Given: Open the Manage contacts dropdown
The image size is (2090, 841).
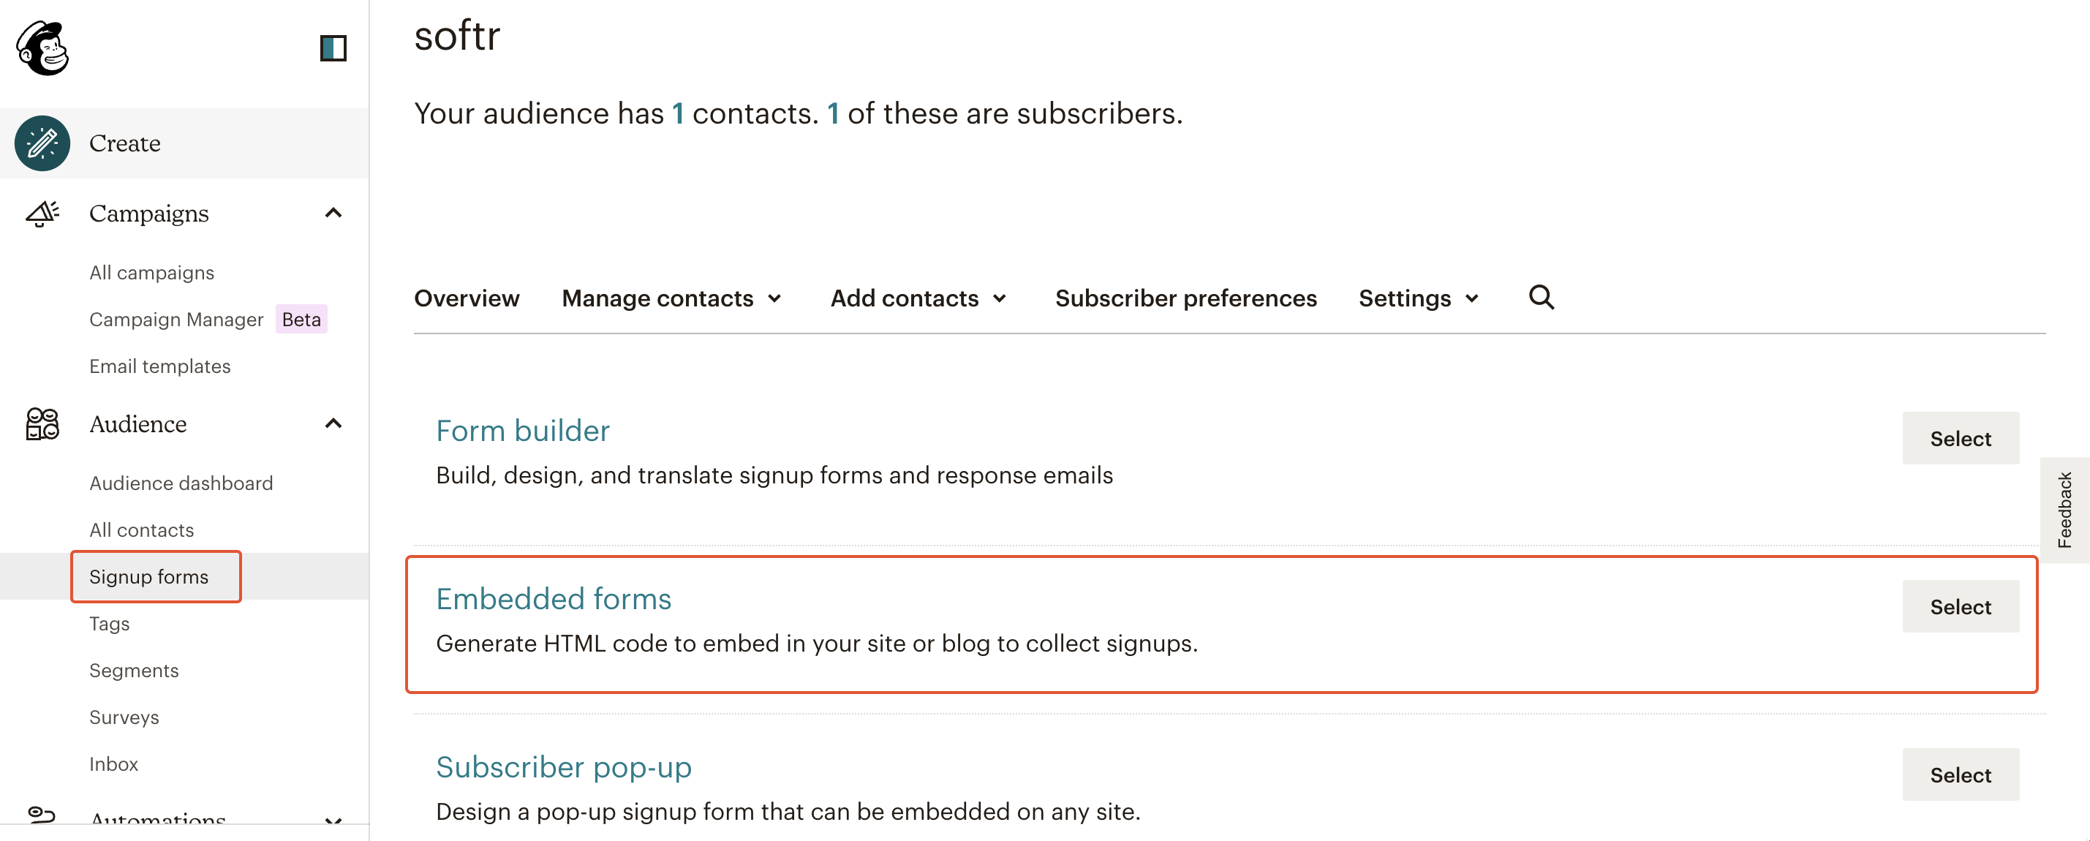Looking at the screenshot, I should pos(672,298).
